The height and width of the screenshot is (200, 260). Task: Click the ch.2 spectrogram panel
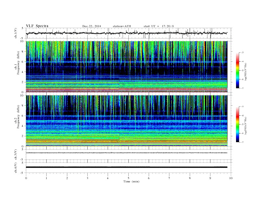click(126, 121)
